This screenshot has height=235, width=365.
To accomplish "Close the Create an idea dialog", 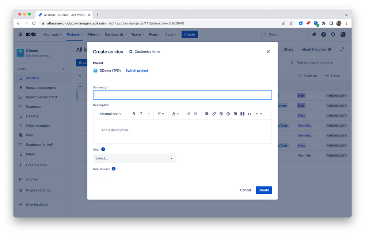I will pyautogui.click(x=268, y=51).
